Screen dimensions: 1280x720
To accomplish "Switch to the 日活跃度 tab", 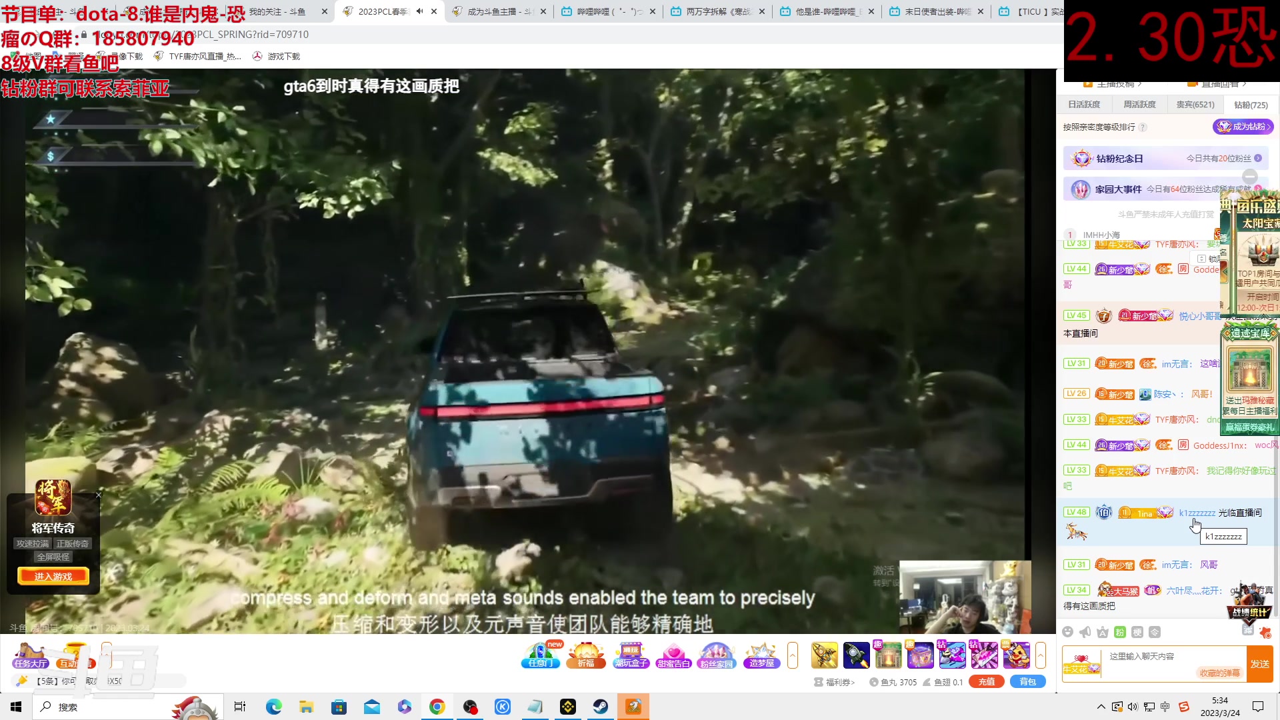I will pos(1084,105).
